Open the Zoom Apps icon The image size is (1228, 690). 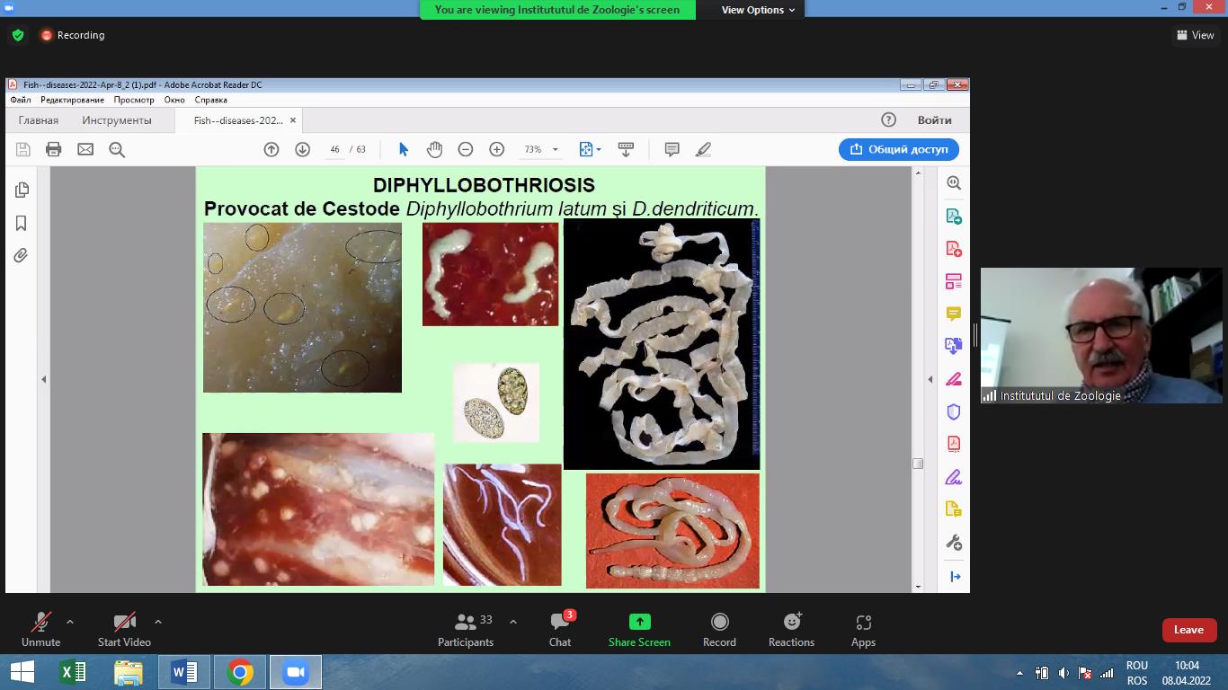[x=863, y=622]
